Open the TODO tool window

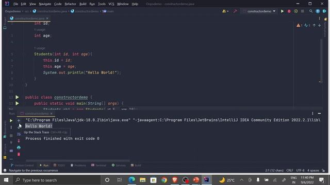pyautogui.click(x=59, y=165)
